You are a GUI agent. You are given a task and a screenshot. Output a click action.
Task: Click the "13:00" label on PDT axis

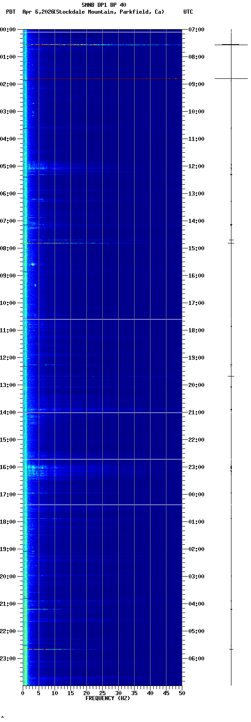point(8,385)
